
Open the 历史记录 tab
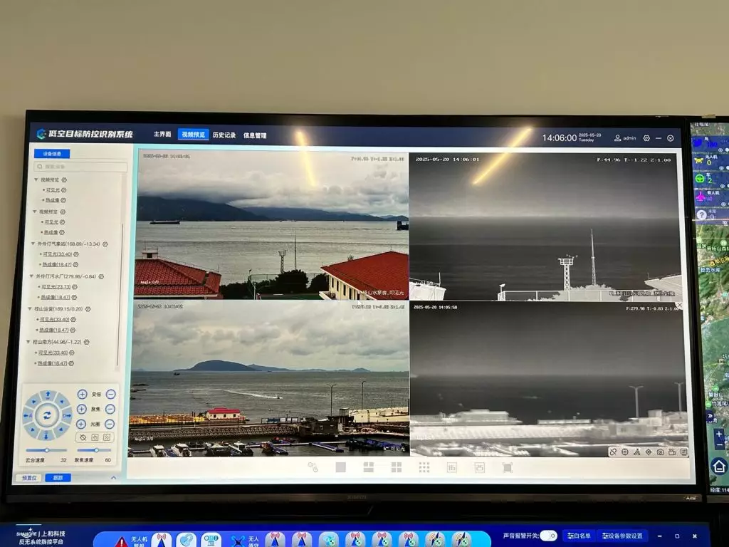[x=224, y=135]
